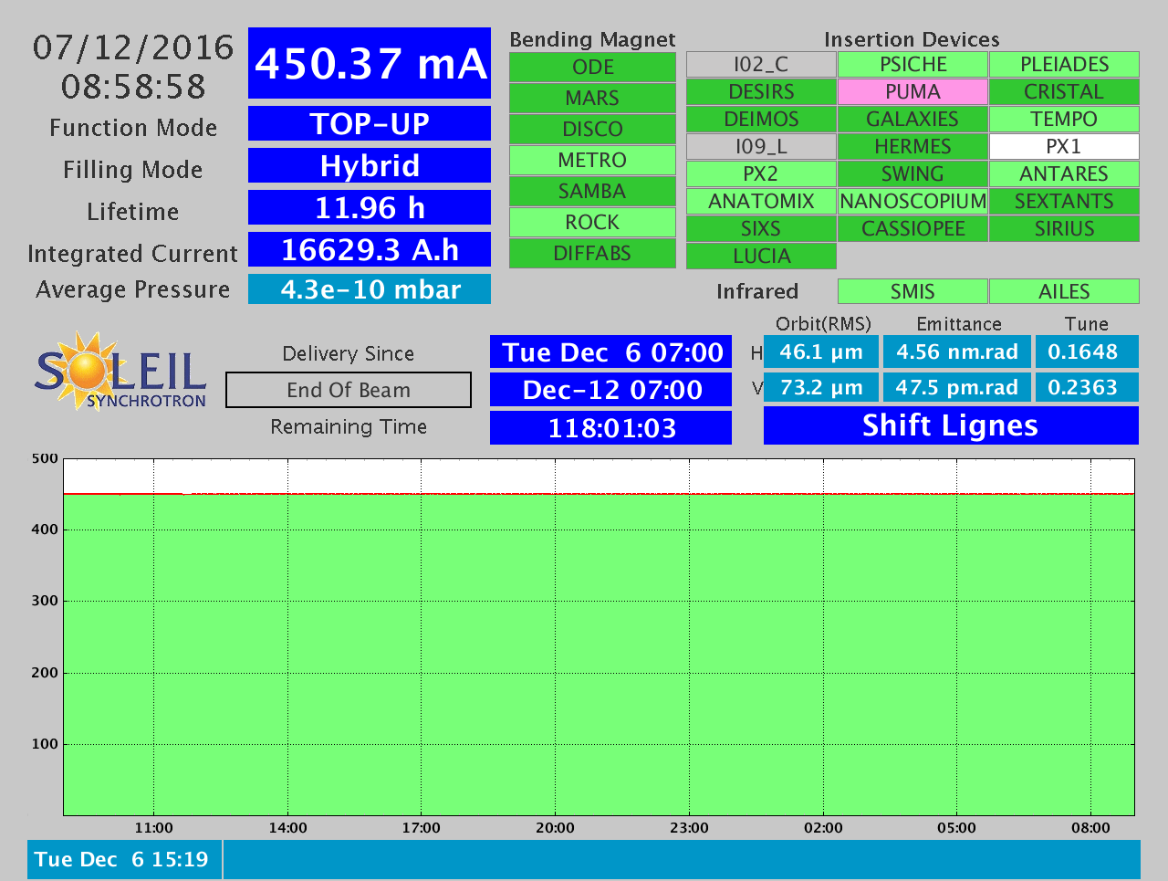This screenshot has height=881, width=1168.
Task: Click the 11:00 label on chart axis
Action: pos(153,828)
